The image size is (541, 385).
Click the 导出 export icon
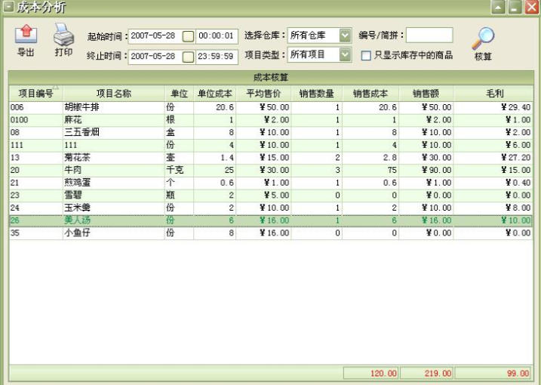click(26, 35)
